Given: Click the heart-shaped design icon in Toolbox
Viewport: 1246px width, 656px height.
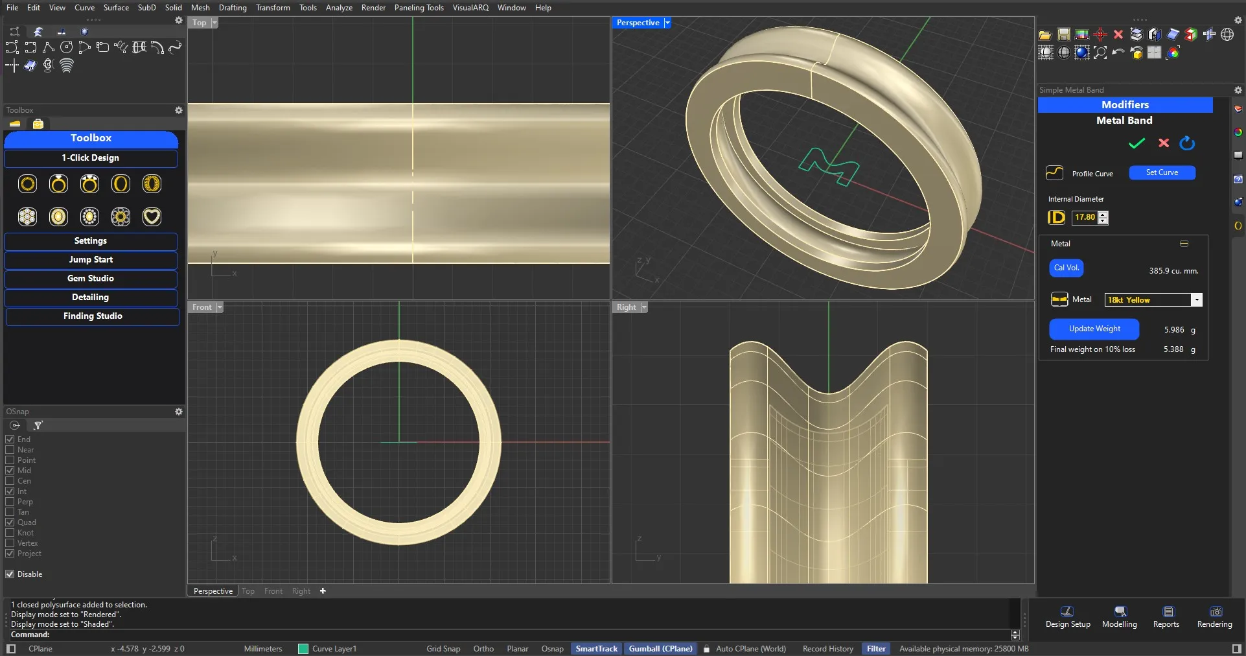Looking at the screenshot, I should [152, 217].
